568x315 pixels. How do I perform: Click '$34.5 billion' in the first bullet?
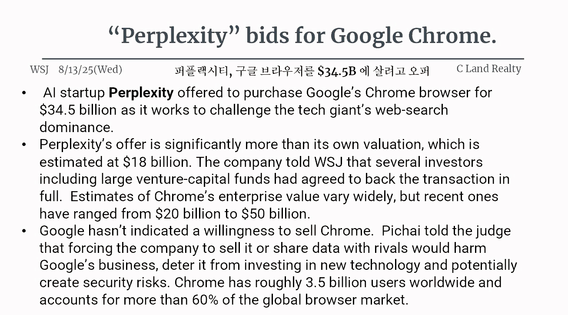click(79, 110)
